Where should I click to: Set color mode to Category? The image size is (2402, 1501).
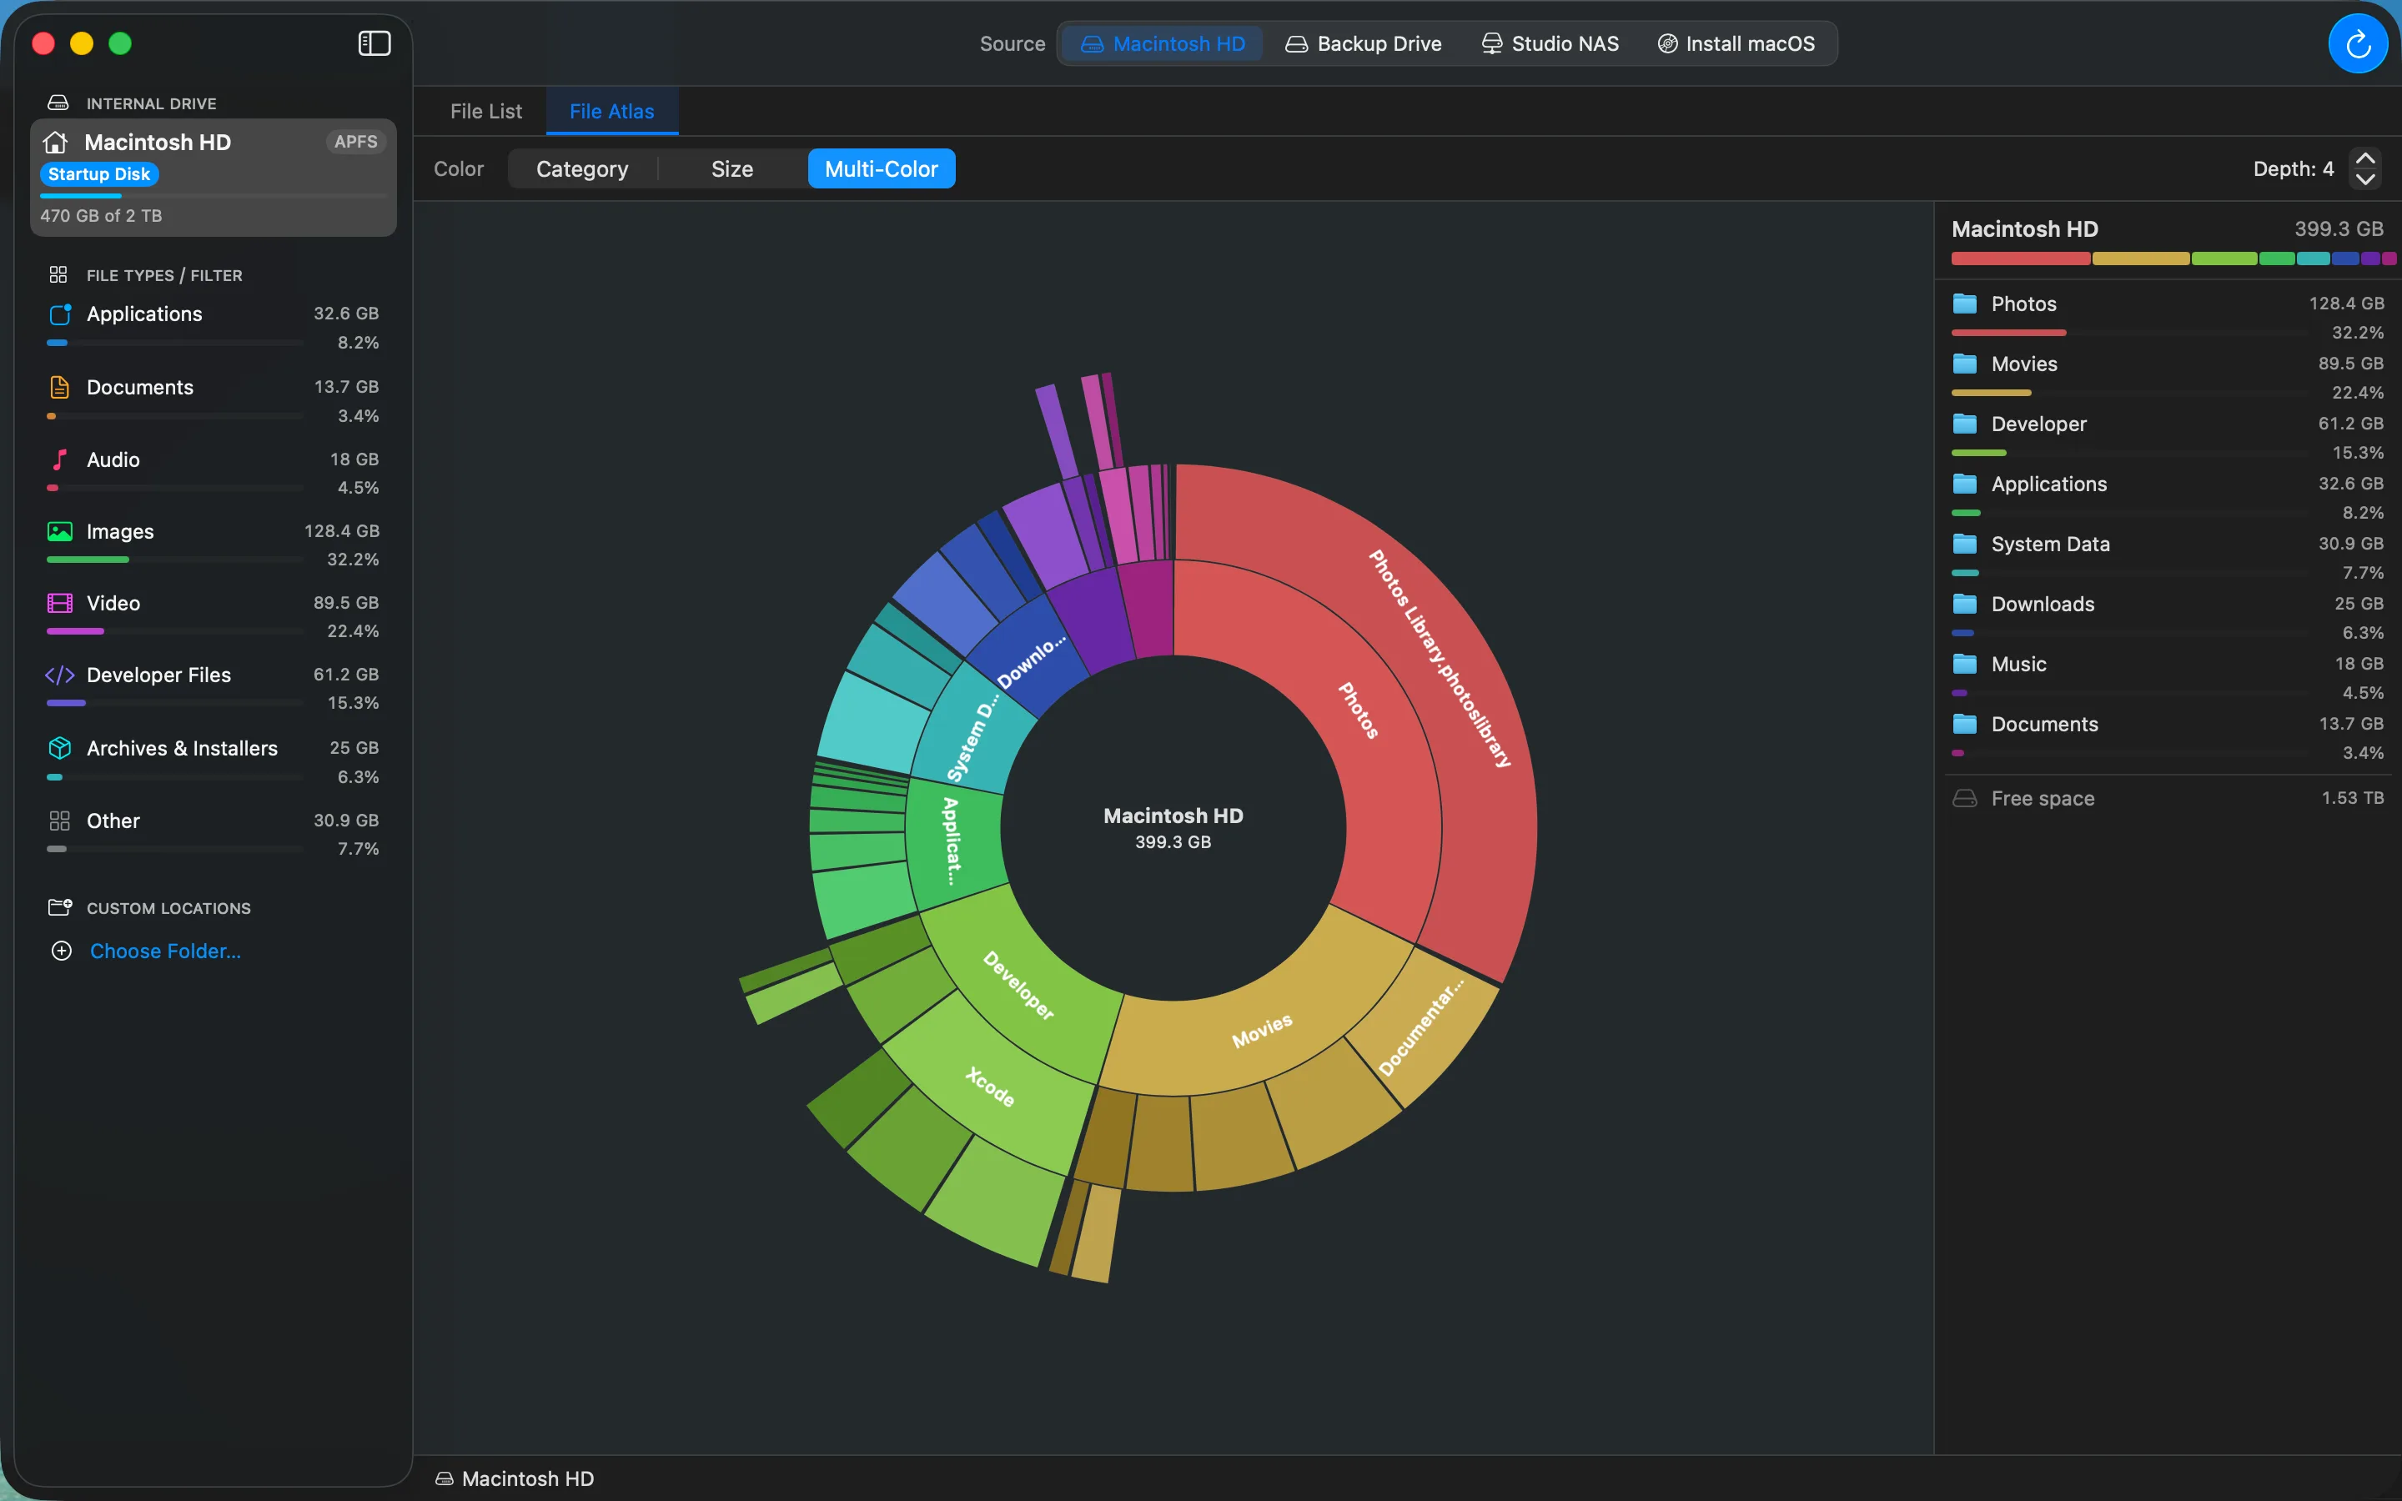583,168
